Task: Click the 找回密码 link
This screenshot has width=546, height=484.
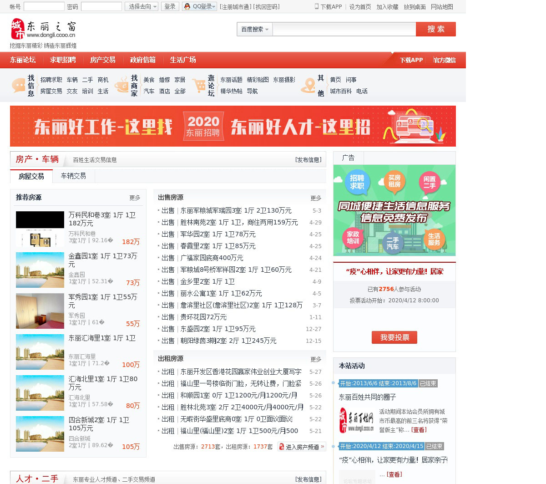Action: click(267, 7)
